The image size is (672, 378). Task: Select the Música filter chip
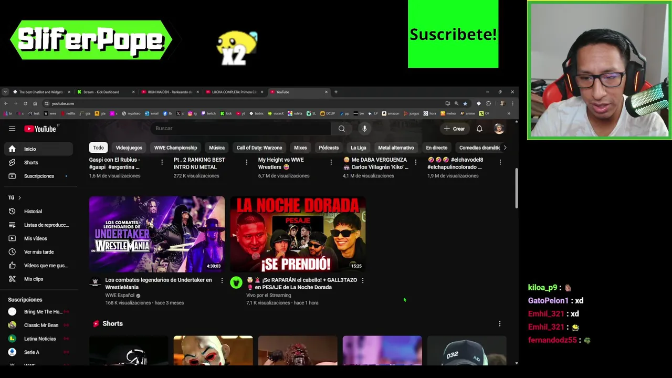coord(217,148)
